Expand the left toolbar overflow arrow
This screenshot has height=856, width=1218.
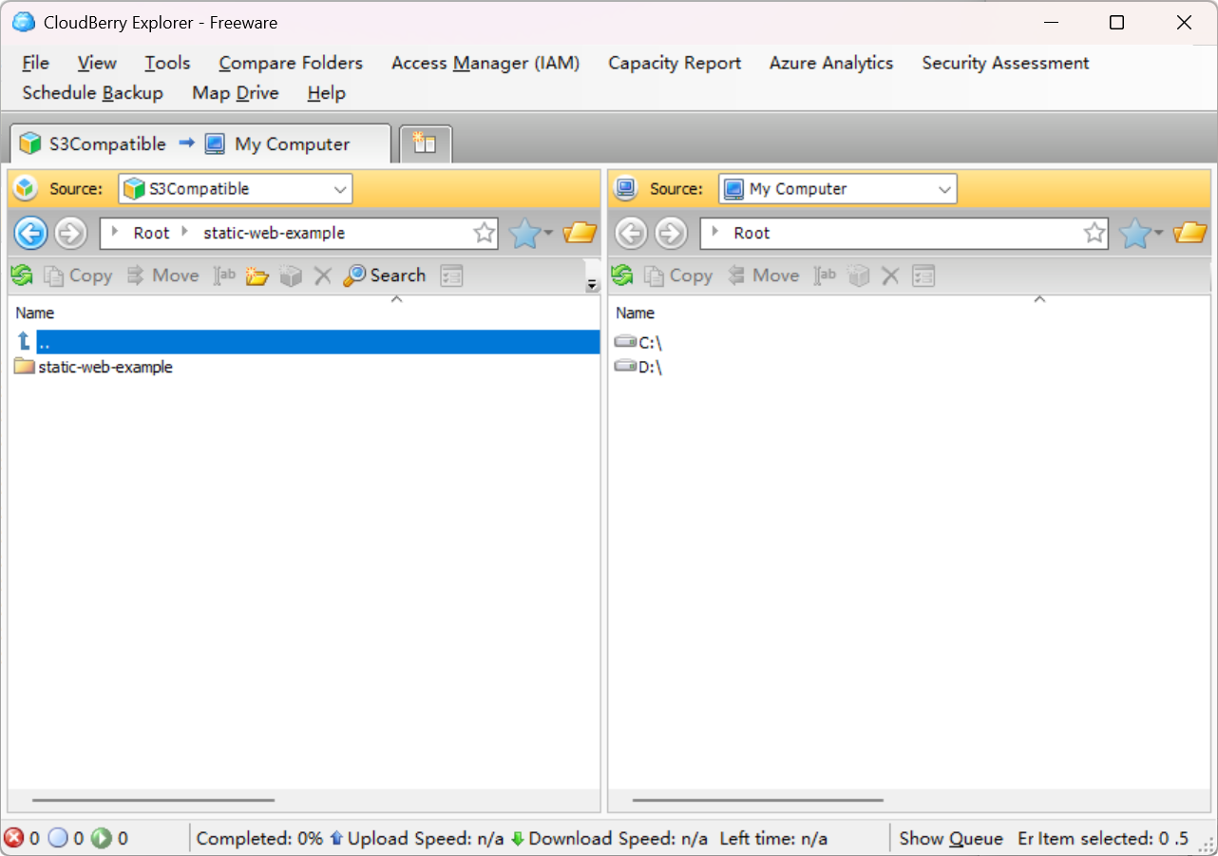(592, 284)
